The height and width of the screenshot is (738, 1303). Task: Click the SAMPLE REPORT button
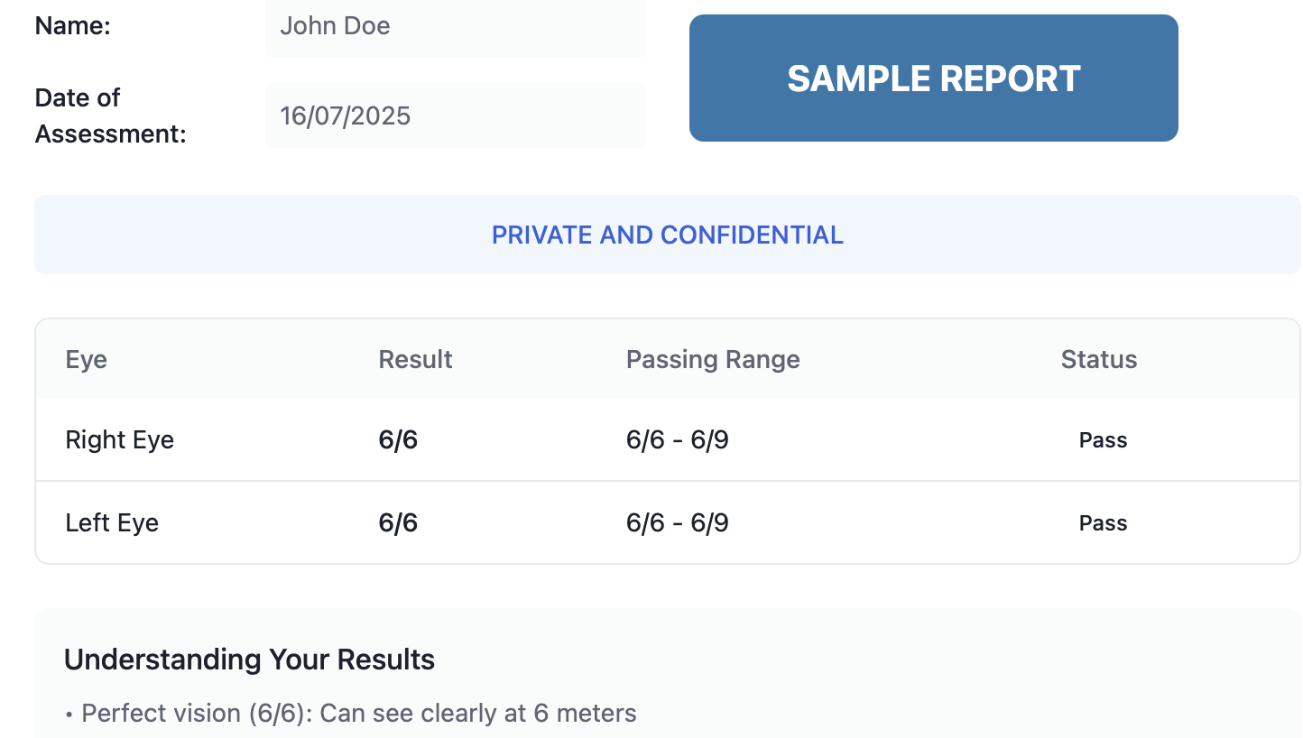click(933, 78)
